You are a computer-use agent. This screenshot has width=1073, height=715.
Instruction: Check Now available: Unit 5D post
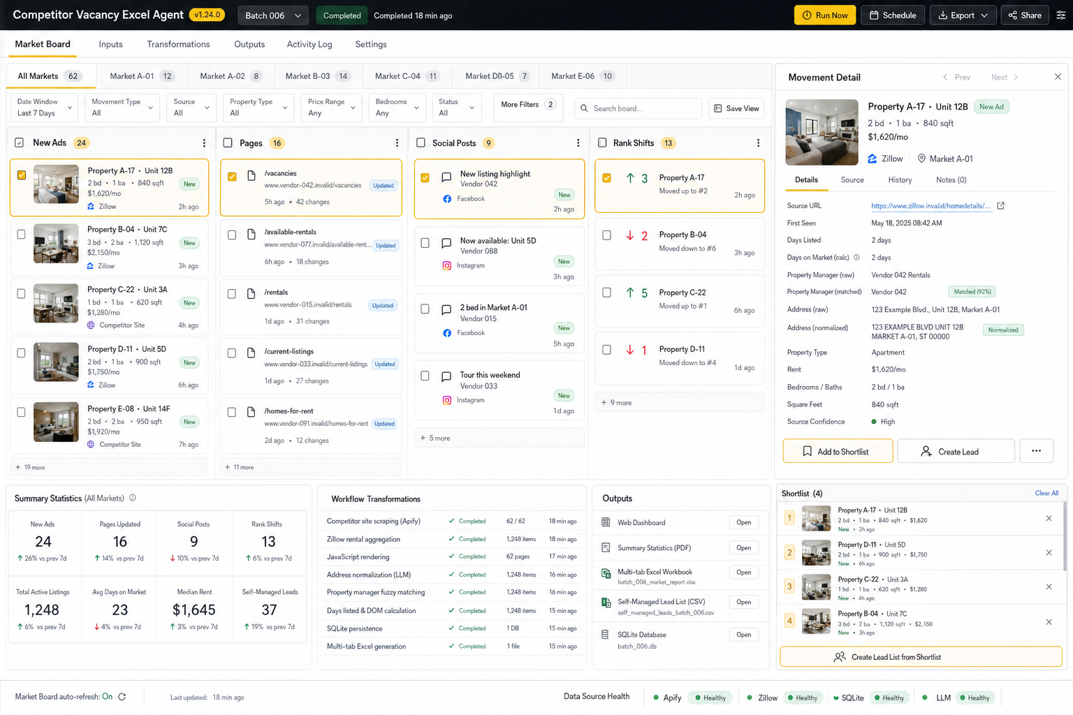point(425,243)
